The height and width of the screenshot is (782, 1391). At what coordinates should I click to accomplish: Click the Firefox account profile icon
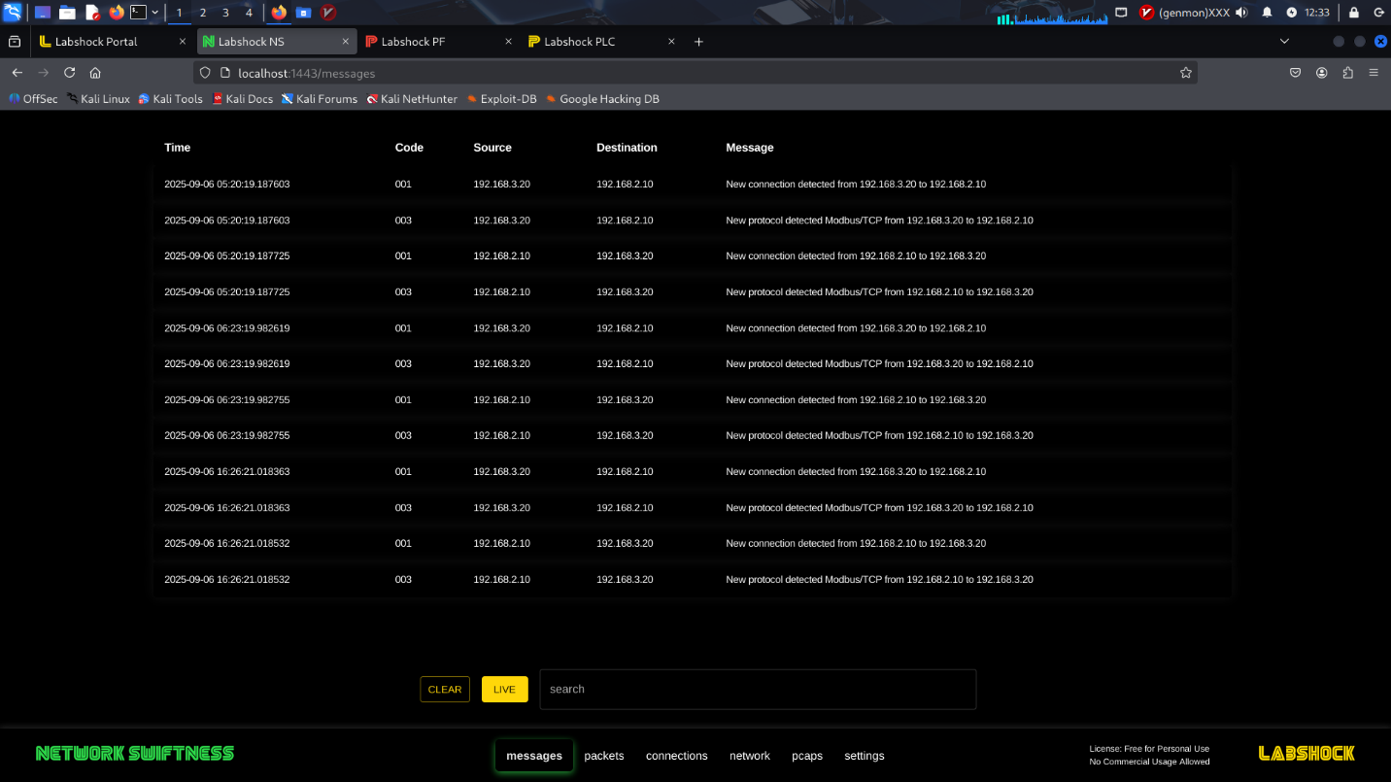[x=1322, y=73]
